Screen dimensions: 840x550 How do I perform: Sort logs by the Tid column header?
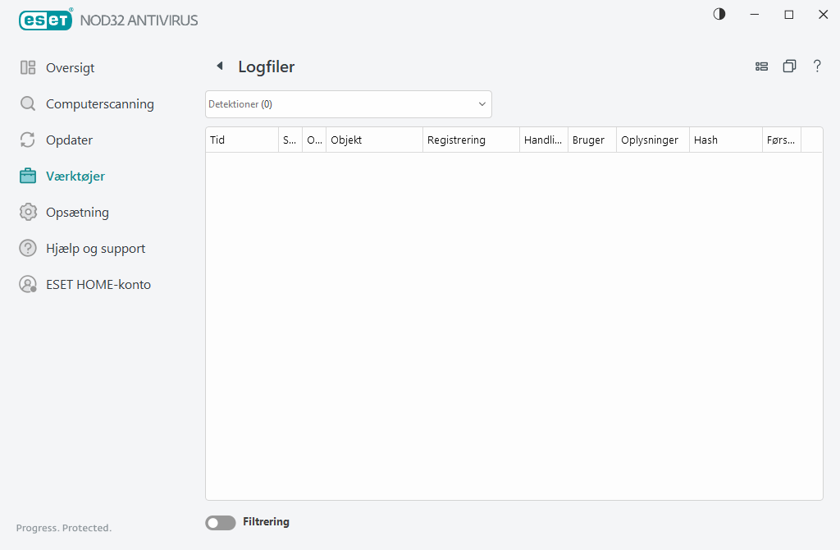(241, 140)
